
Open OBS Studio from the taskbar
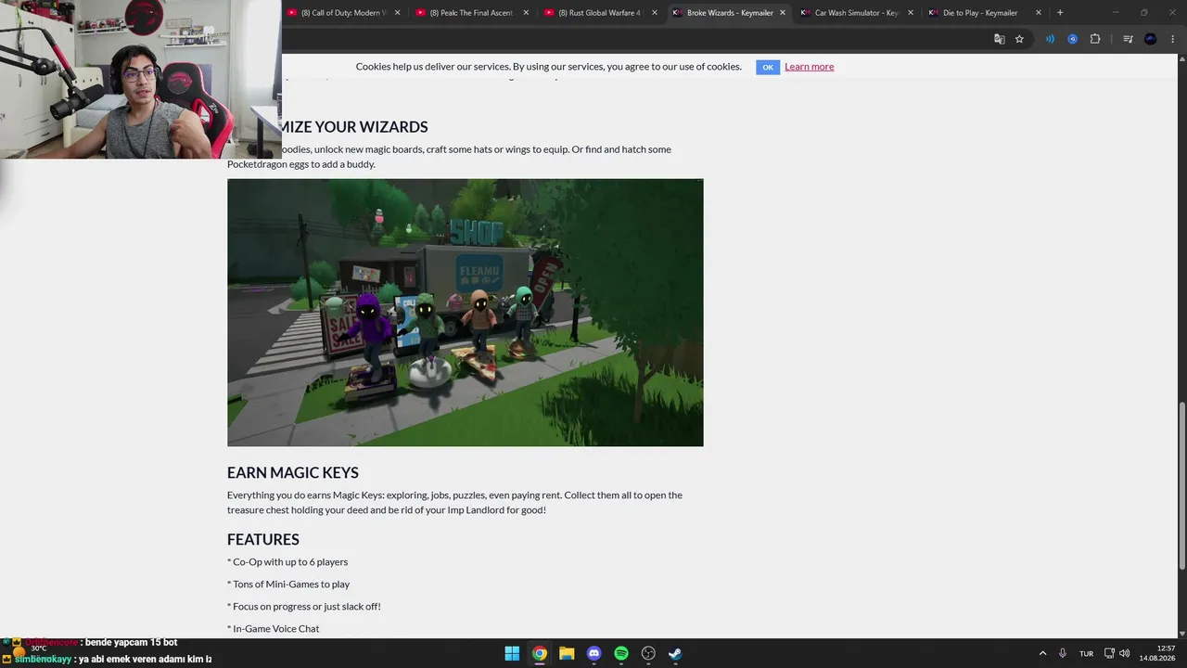(648, 653)
